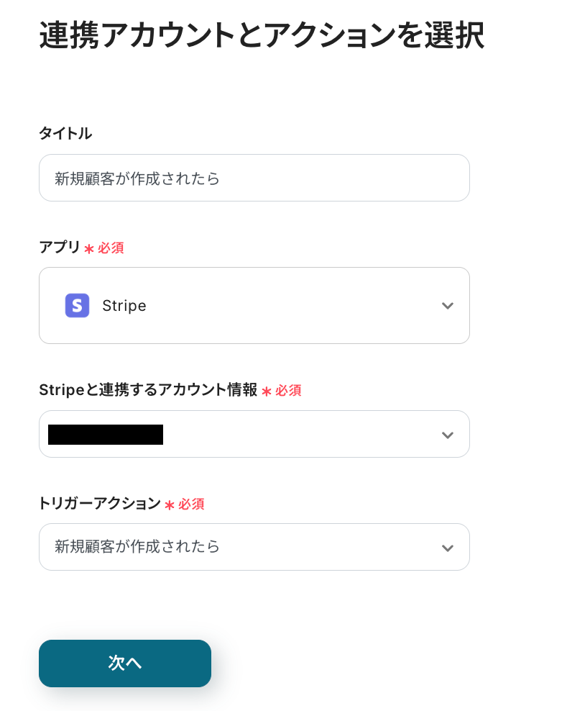Click 必須 marker beside アカウント情報
This screenshot has width=585, height=711.
coord(288,390)
